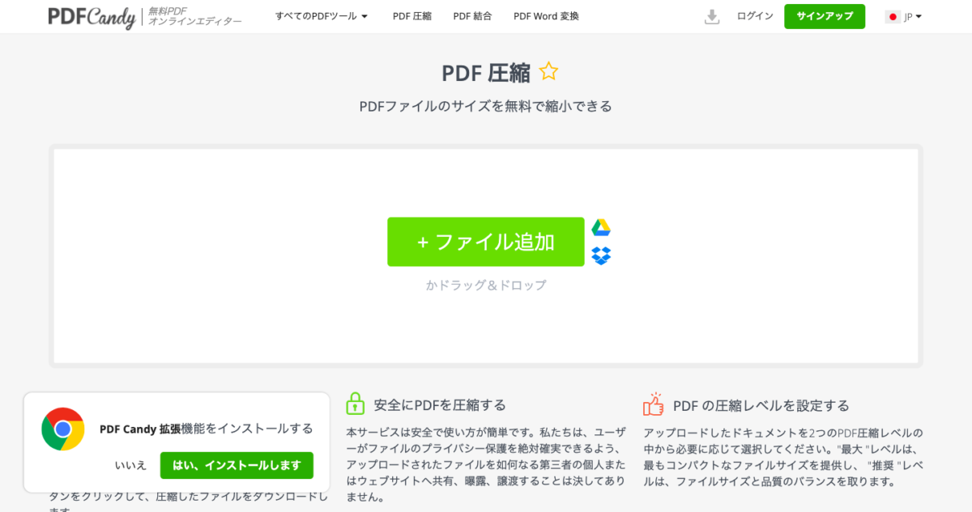Open the すべてのPDFツール dropdown menu

click(x=322, y=16)
